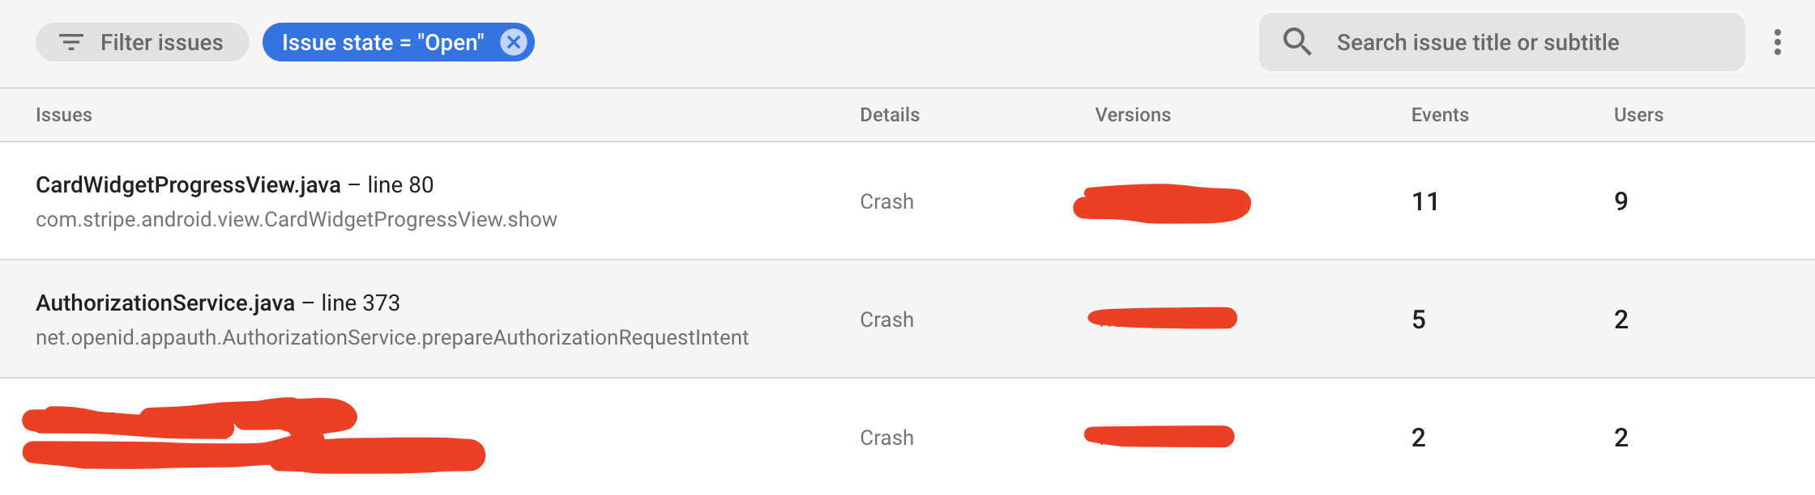This screenshot has height=495, width=1815.
Task: Open filter options via Filter issues
Action: coord(142,42)
